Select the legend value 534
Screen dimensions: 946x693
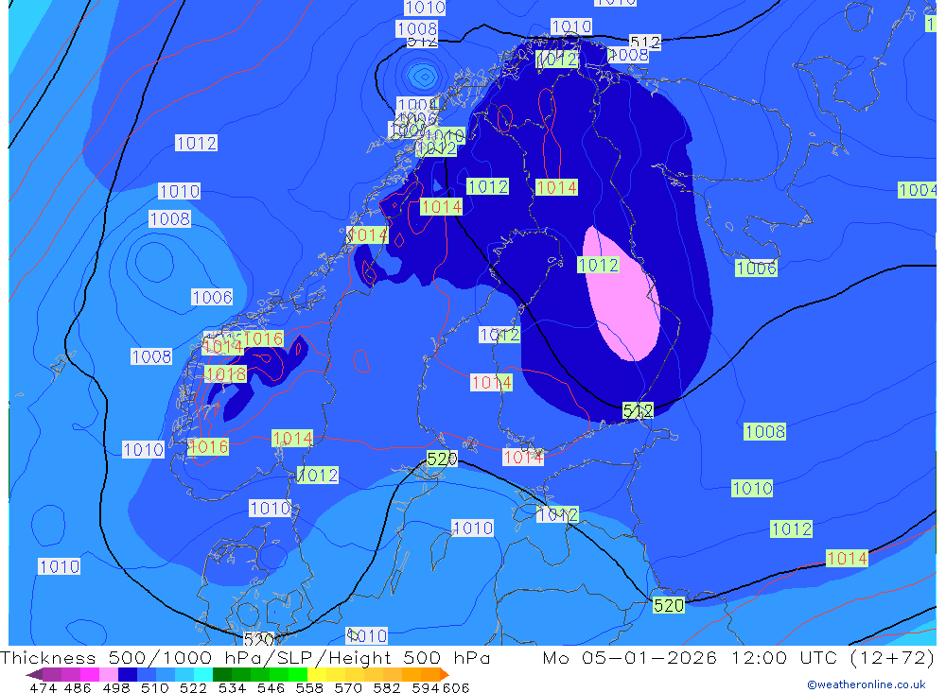(x=233, y=688)
